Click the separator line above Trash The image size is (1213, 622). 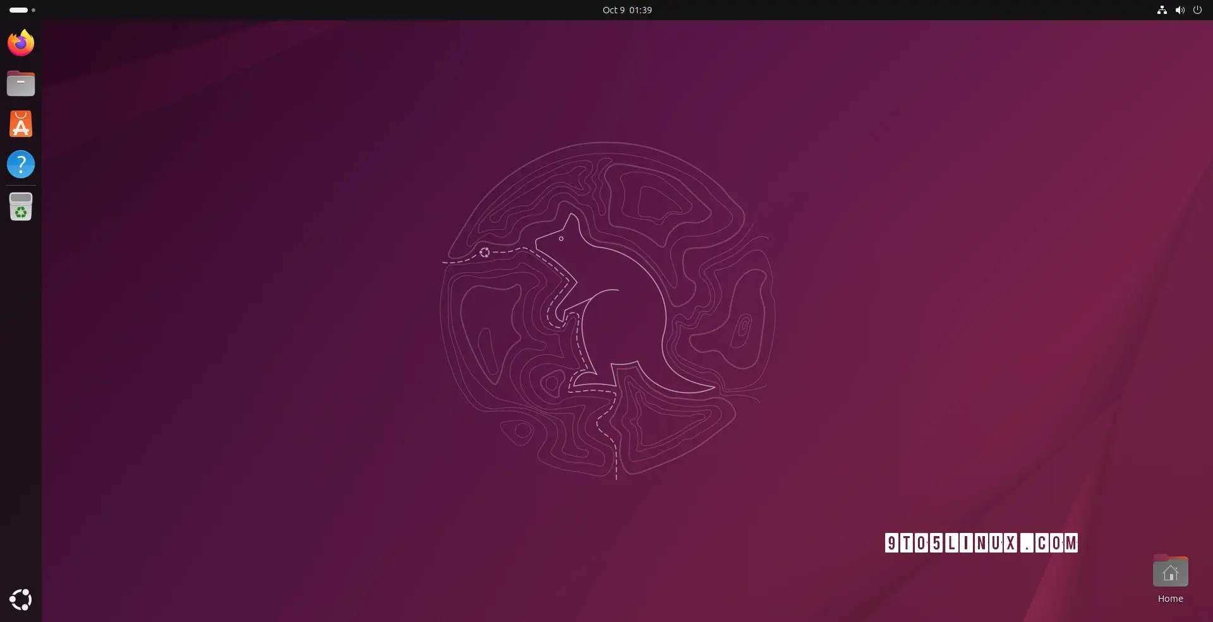(21, 185)
